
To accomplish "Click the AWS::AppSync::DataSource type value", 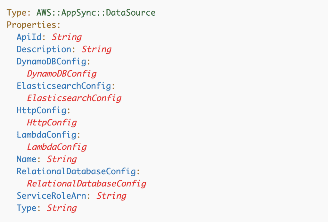I will (x=96, y=13).
